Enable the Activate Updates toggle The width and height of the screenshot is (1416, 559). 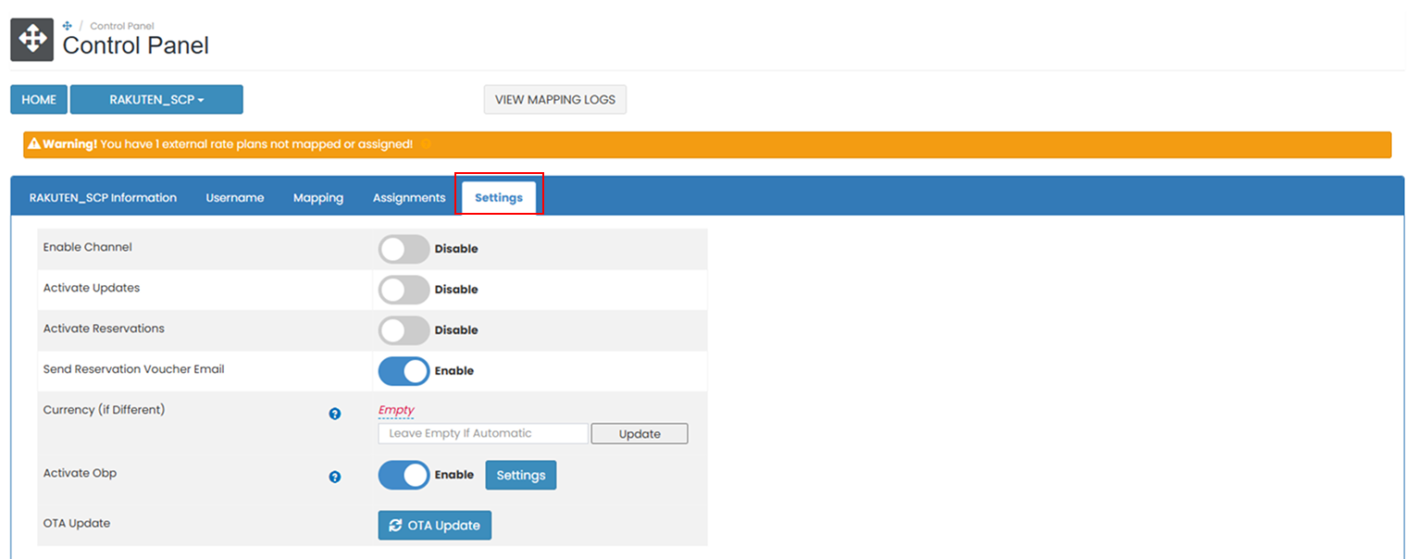pos(404,289)
